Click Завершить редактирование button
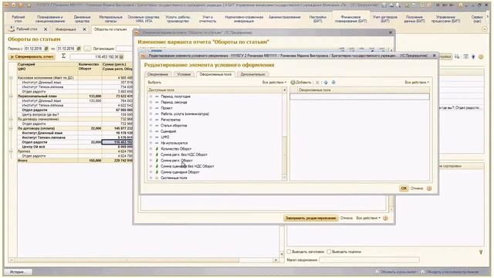This screenshot has height=278, width=494. [x=310, y=218]
